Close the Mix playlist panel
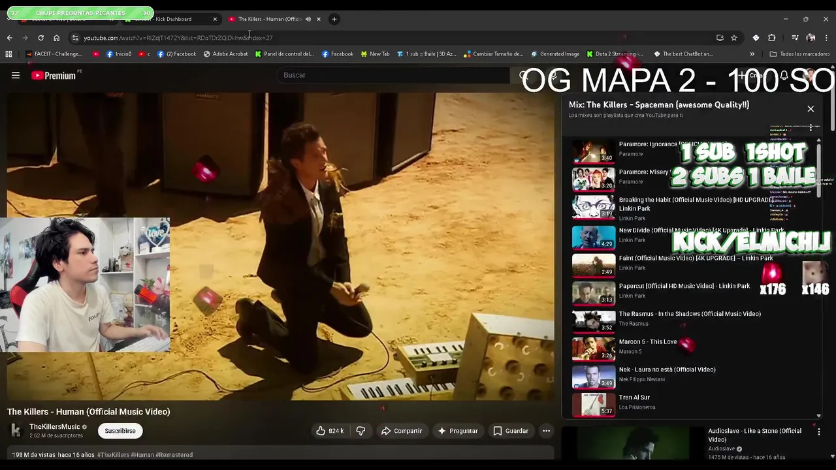The height and width of the screenshot is (470, 836). (x=811, y=109)
